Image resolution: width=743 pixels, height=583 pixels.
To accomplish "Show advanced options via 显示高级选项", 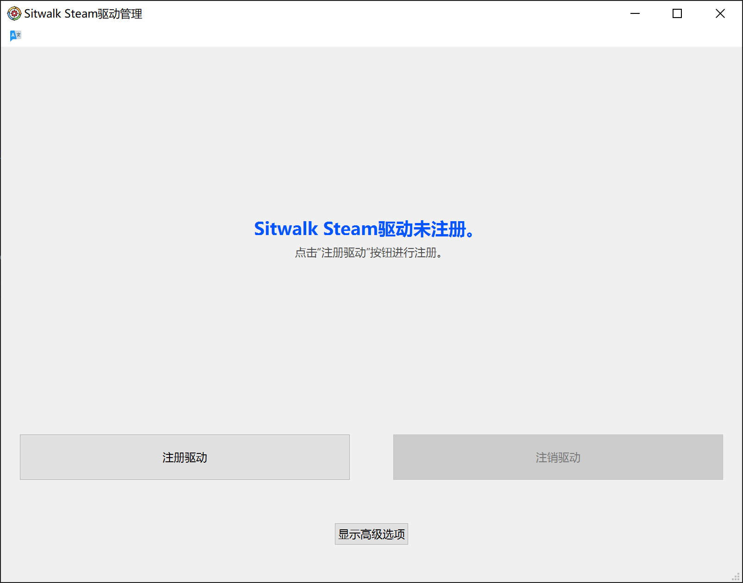I will [371, 534].
